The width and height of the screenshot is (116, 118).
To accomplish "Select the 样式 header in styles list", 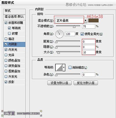I will point(14,11).
